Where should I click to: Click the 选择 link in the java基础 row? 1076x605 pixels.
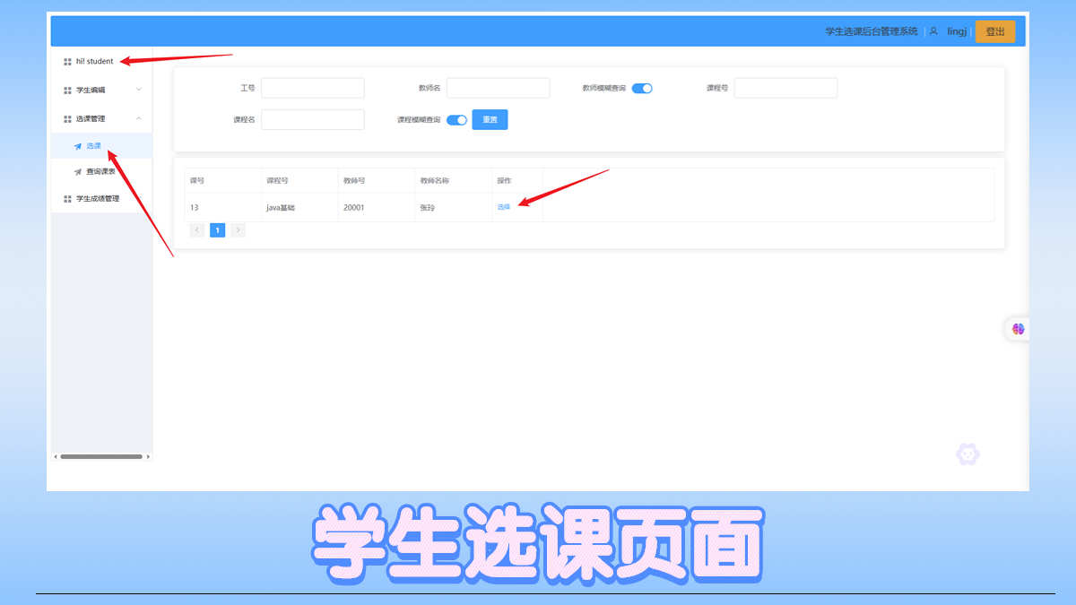(x=504, y=207)
